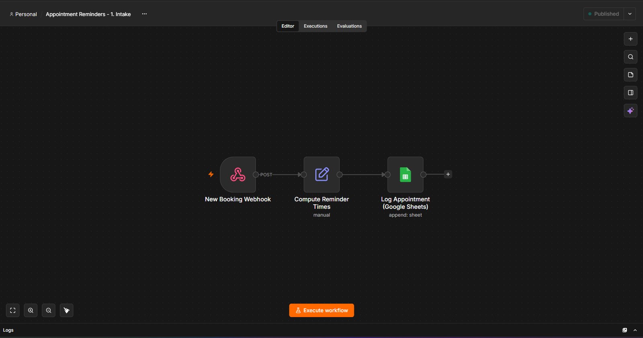Open the workflow options ellipsis menu
The width and height of the screenshot is (643, 338).
tap(144, 14)
